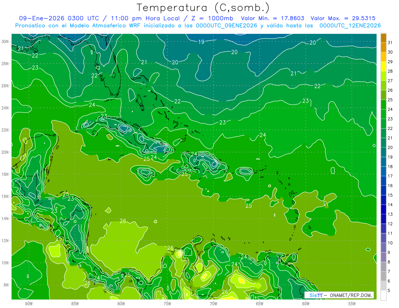Click the '90W' longitude label

29,304
